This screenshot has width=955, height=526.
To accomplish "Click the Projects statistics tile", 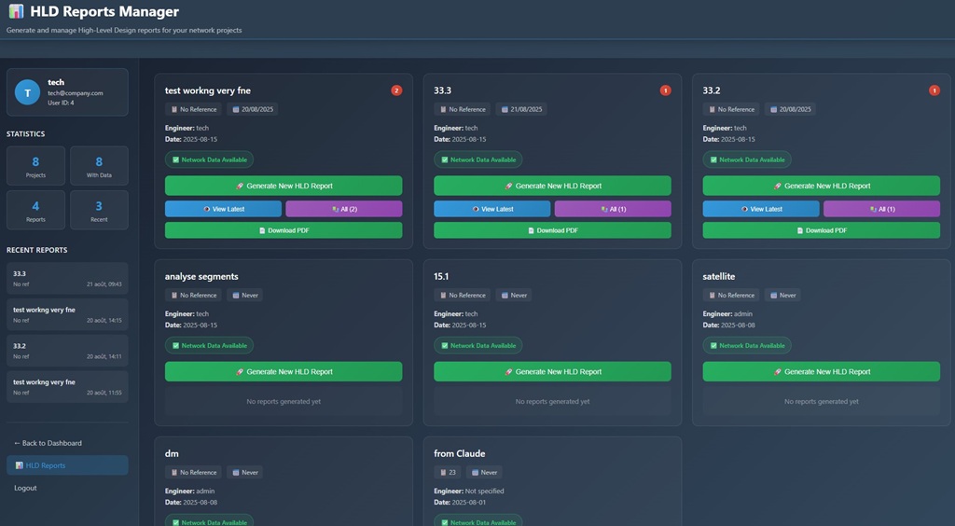I will tap(35, 166).
